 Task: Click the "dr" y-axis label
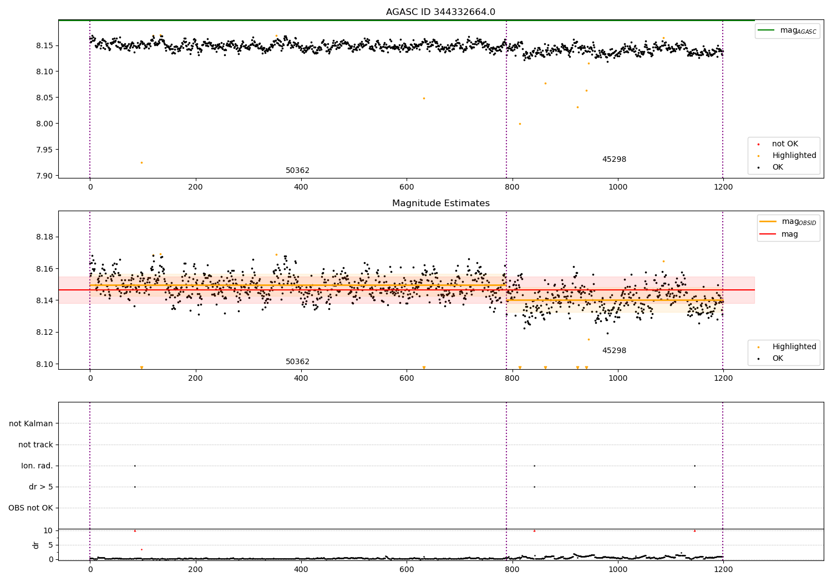[36, 545]
